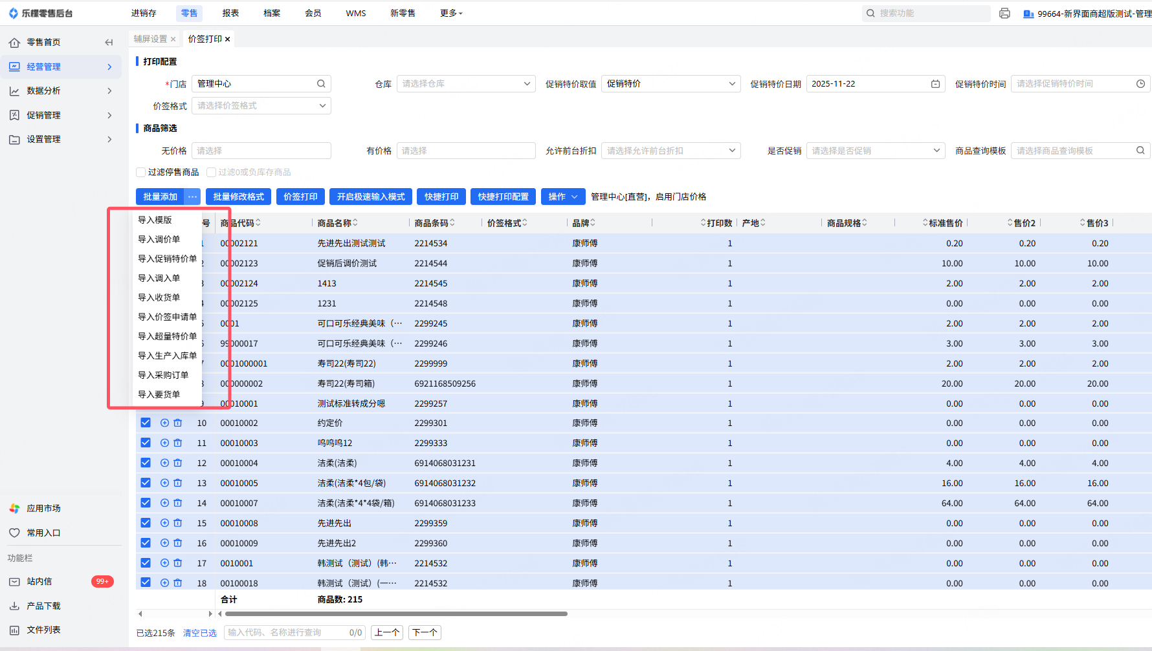Uncheck the checkbox for row 14
This screenshot has height=651, width=1152.
click(x=146, y=503)
